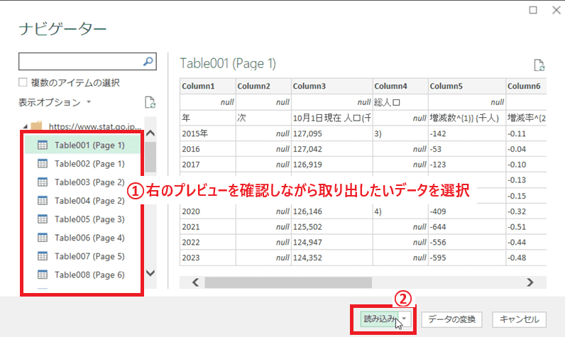Enable 複数のアイテムの選択 checkbox

coord(23,83)
